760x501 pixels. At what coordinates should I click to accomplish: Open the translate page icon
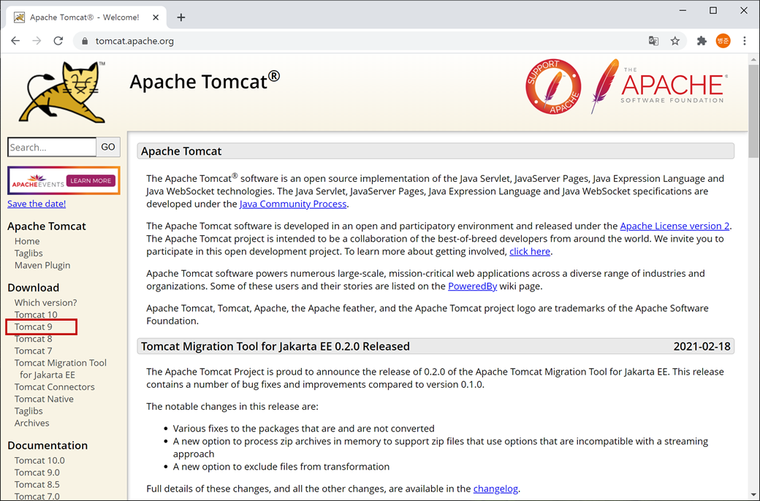pyautogui.click(x=653, y=41)
